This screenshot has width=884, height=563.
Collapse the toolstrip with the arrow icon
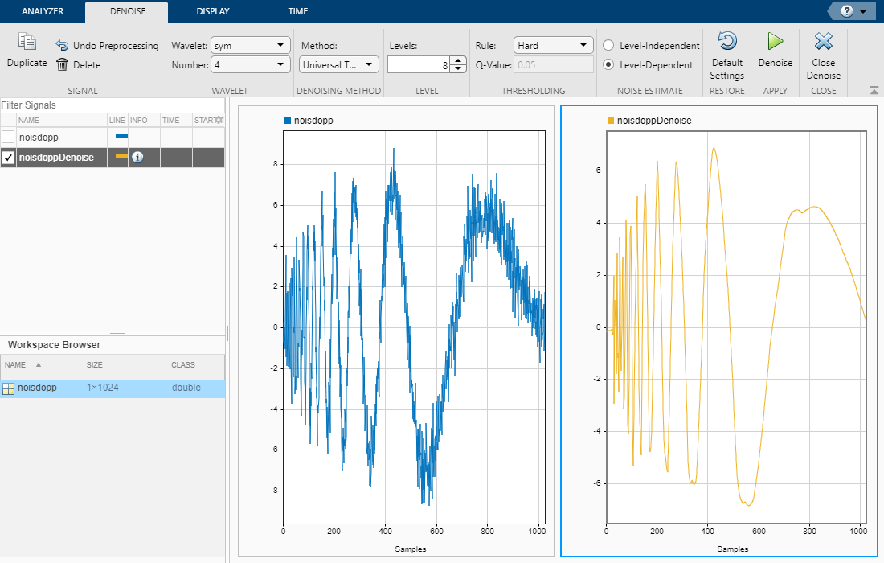coord(874,90)
